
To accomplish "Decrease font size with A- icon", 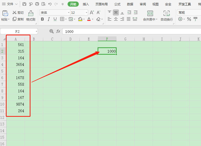I will click(x=98, y=13).
